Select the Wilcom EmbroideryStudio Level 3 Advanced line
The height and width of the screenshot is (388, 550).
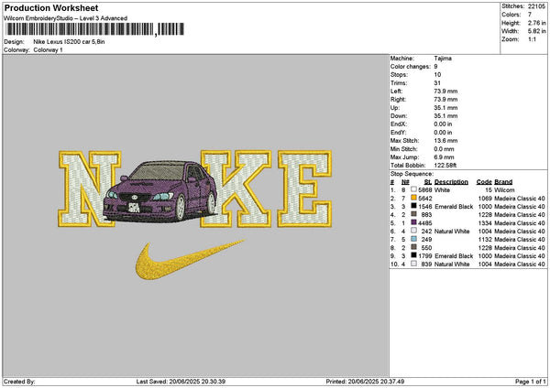pos(66,18)
